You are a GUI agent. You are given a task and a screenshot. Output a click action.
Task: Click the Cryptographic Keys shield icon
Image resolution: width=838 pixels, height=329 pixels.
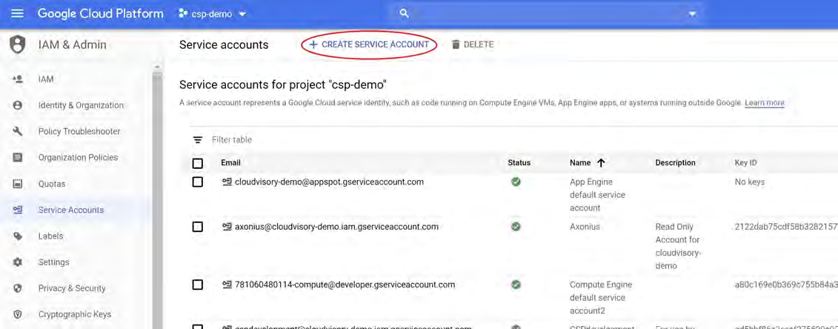(x=18, y=315)
